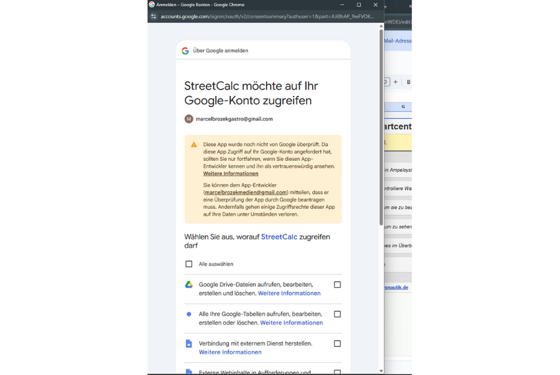Click the scrollbar up arrow in popup
Screen dimensions: 560x375
coord(381,26)
